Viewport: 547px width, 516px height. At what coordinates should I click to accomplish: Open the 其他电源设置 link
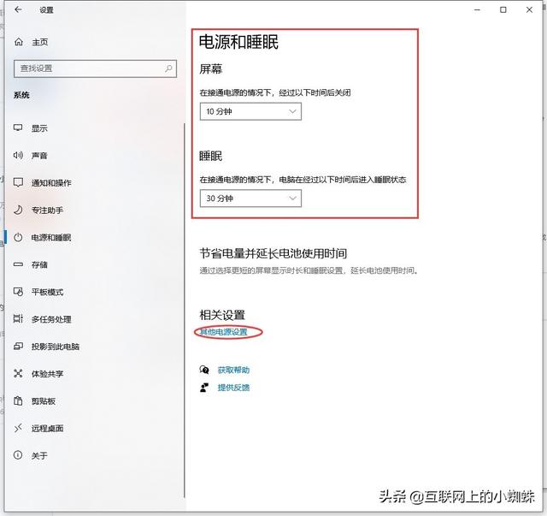click(x=223, y=332)
